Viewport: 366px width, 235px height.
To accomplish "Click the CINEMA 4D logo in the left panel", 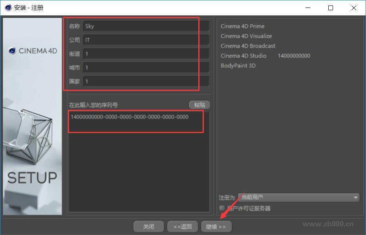I will (x=33, y=51).
